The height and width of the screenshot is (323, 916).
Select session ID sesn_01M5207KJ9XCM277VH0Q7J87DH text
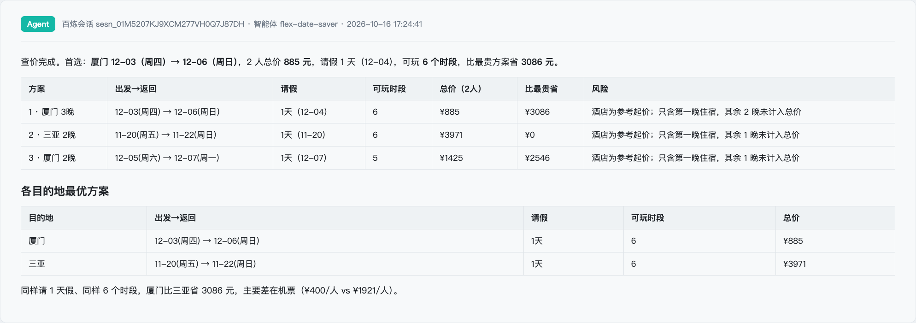(170, 24)
